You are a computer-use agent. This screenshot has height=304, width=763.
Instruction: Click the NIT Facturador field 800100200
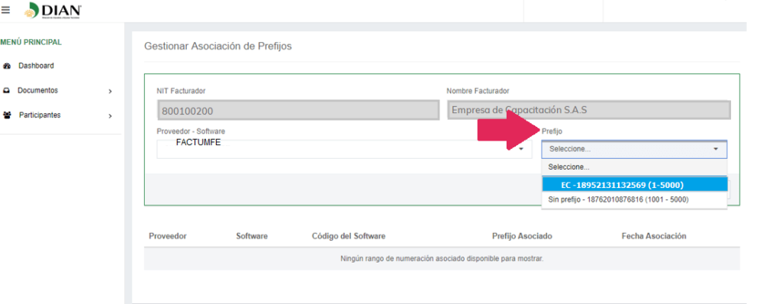[x=298, y=111]
